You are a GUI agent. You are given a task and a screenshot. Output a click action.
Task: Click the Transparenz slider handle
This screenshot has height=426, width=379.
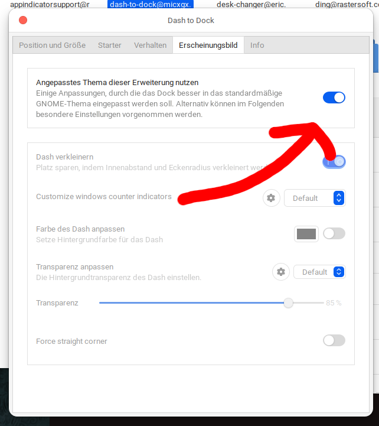tap(288, 303)
